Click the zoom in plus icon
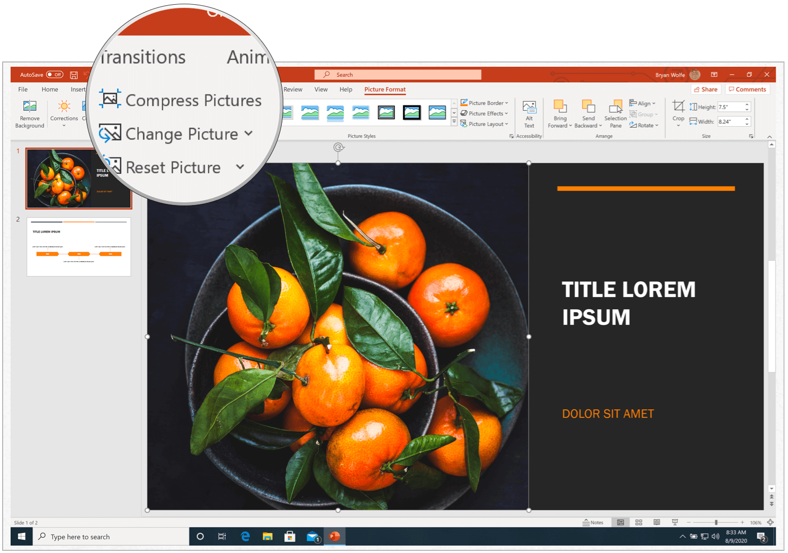This screenshot has width=788, height=553. tap(742, 522)
